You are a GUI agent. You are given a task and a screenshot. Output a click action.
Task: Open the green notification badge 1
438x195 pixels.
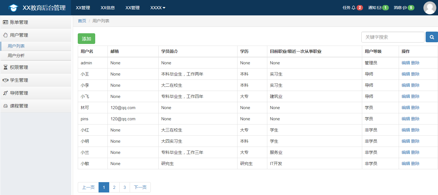click(x=385, y=8)
